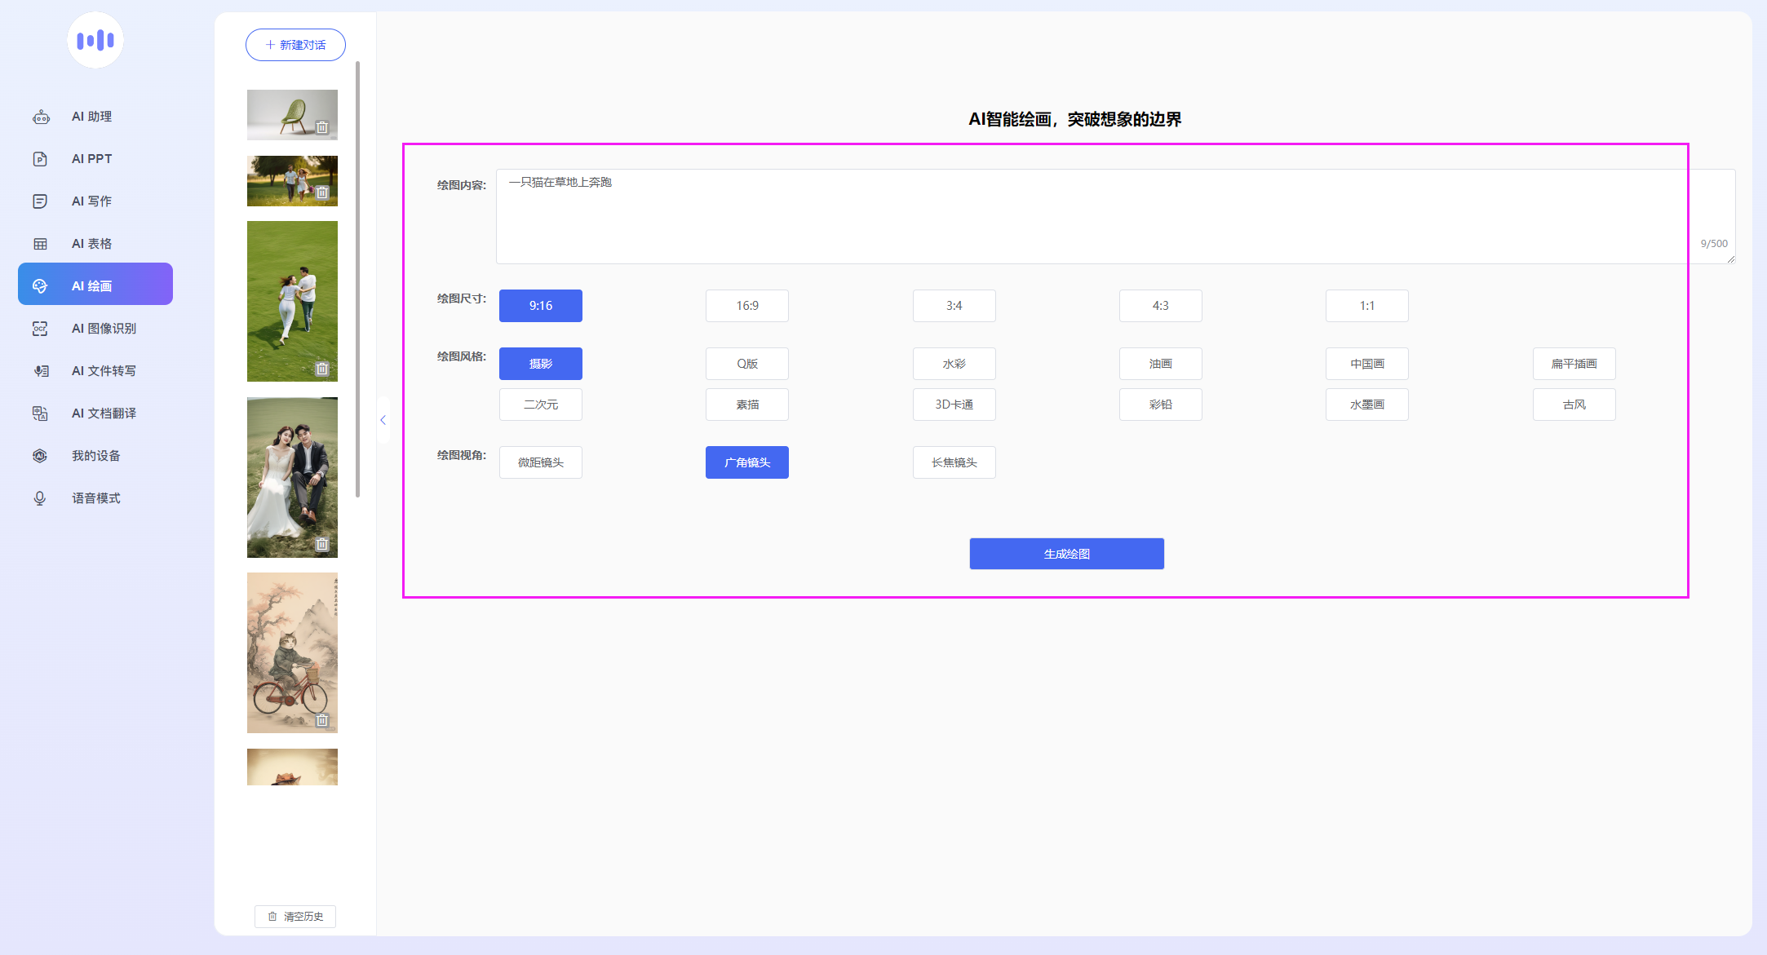Image resolution: width=1767 pixels, height=955 pixels.
Task: Open the AI PPT sidebar icon
Action: [x=40, y=159]
